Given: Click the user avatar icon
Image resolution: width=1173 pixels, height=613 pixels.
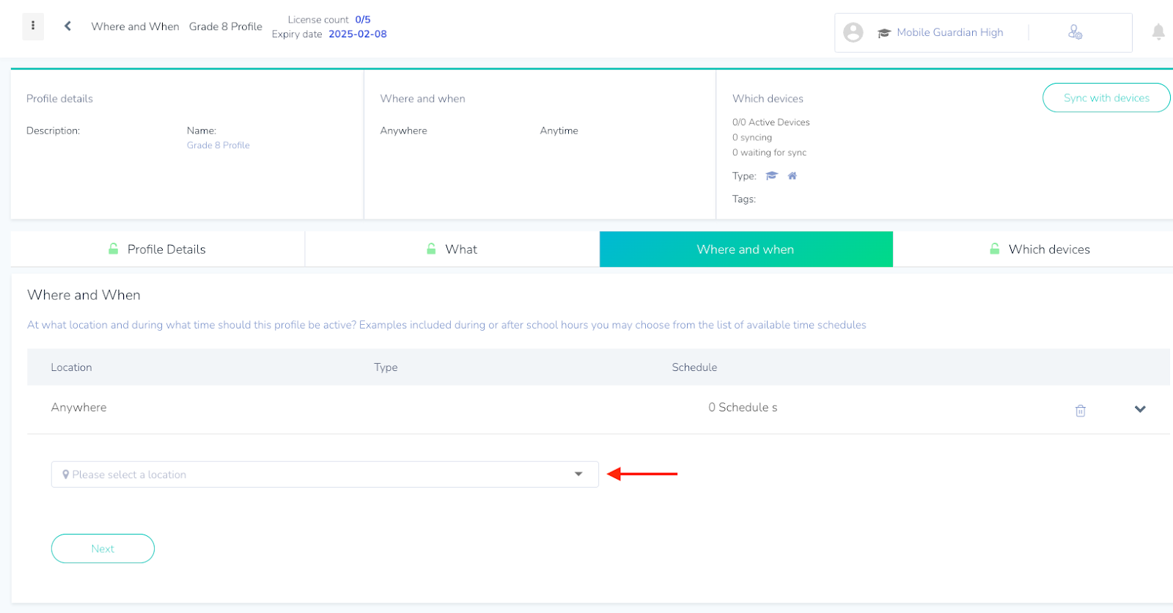Looking at the screenshot, I should pyautogui.click(x=853, y=32).
